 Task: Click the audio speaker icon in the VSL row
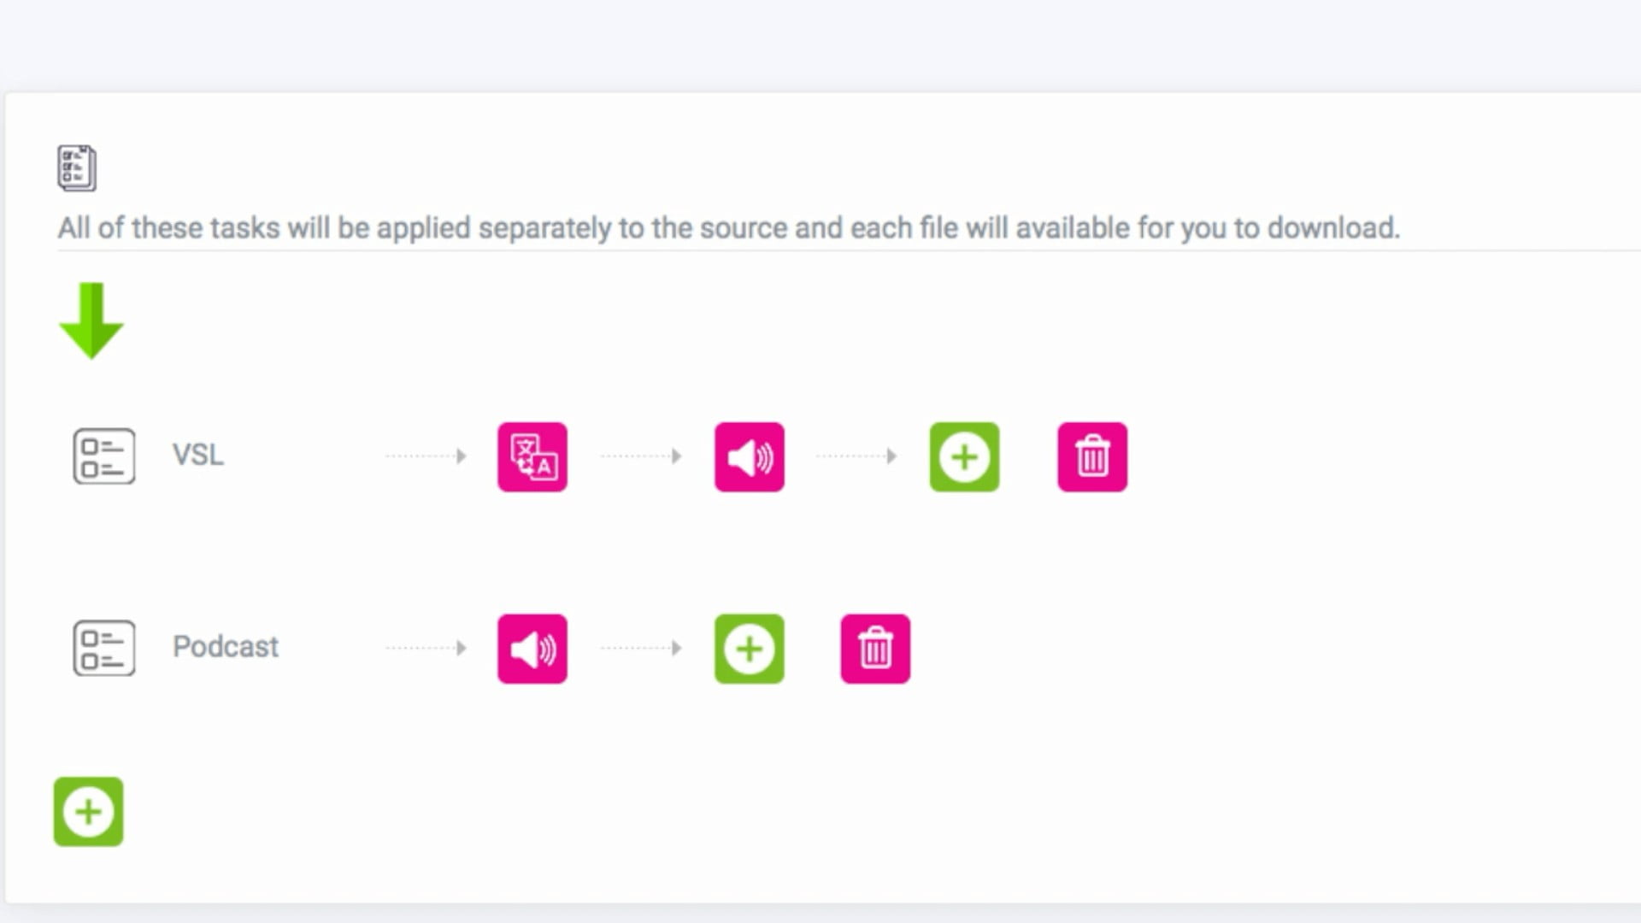click(x=749, y=457)
